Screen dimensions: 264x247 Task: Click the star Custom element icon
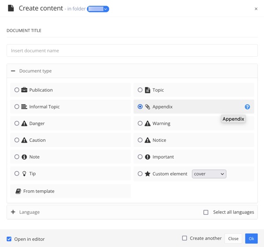(x=147, y=174)
